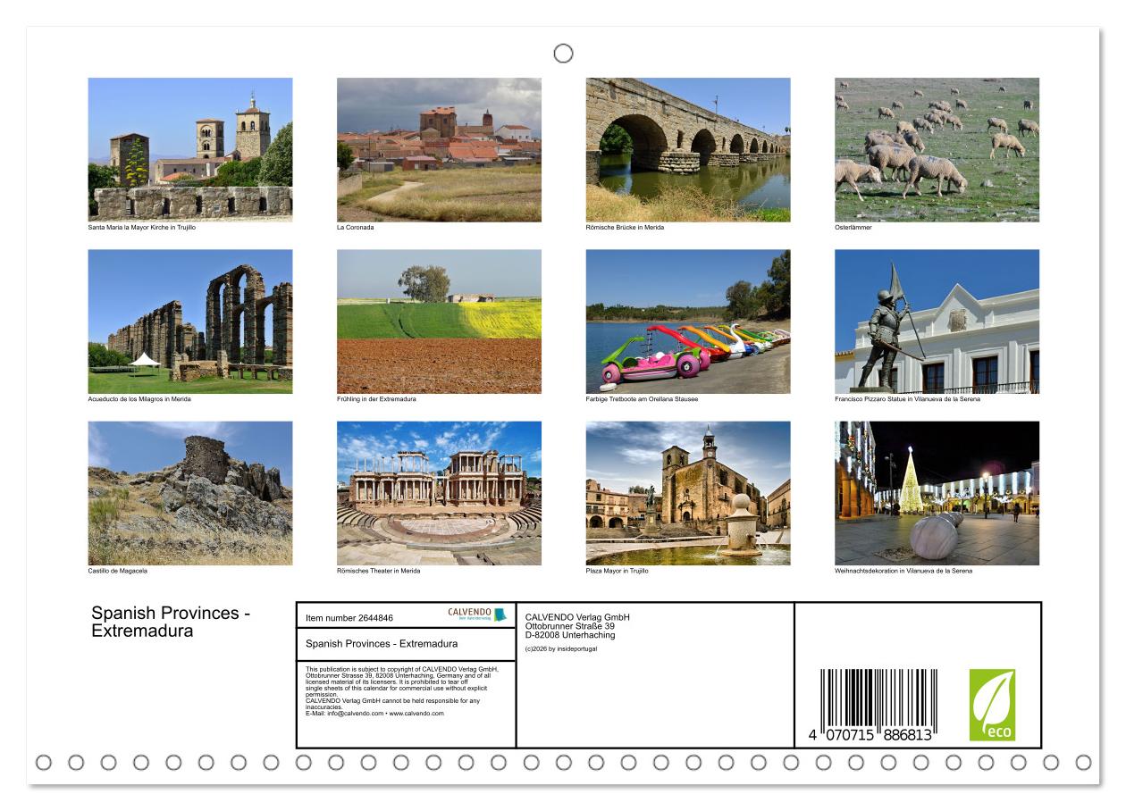Click the 'Osterlämmer' caption
Image resolution: width=1126 pixels, height=811 pixels.
tap(853, 228)
